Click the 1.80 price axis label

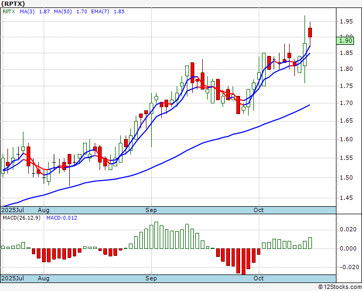point(347,69)
